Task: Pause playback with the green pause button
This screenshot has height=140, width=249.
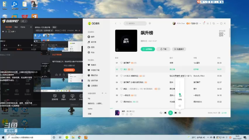Action: click(170, 113)
